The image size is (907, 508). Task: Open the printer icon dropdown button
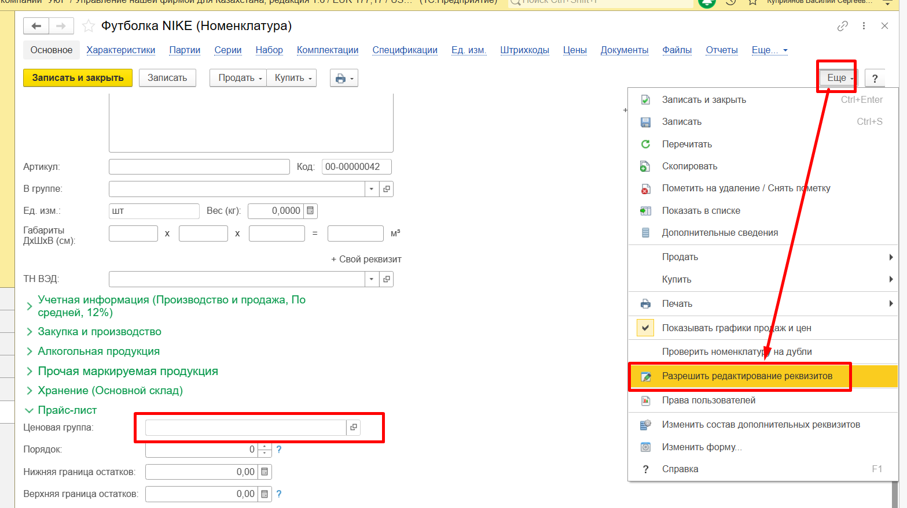tap(344, 78)
